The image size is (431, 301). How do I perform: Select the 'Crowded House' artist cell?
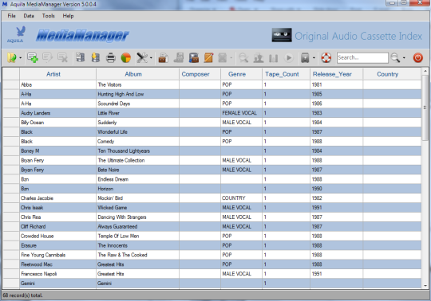(x=57, y=236)
